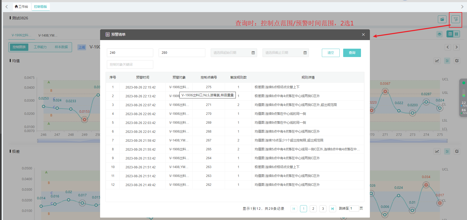Click edit icon for 均值 chart

tap(457, 61)
